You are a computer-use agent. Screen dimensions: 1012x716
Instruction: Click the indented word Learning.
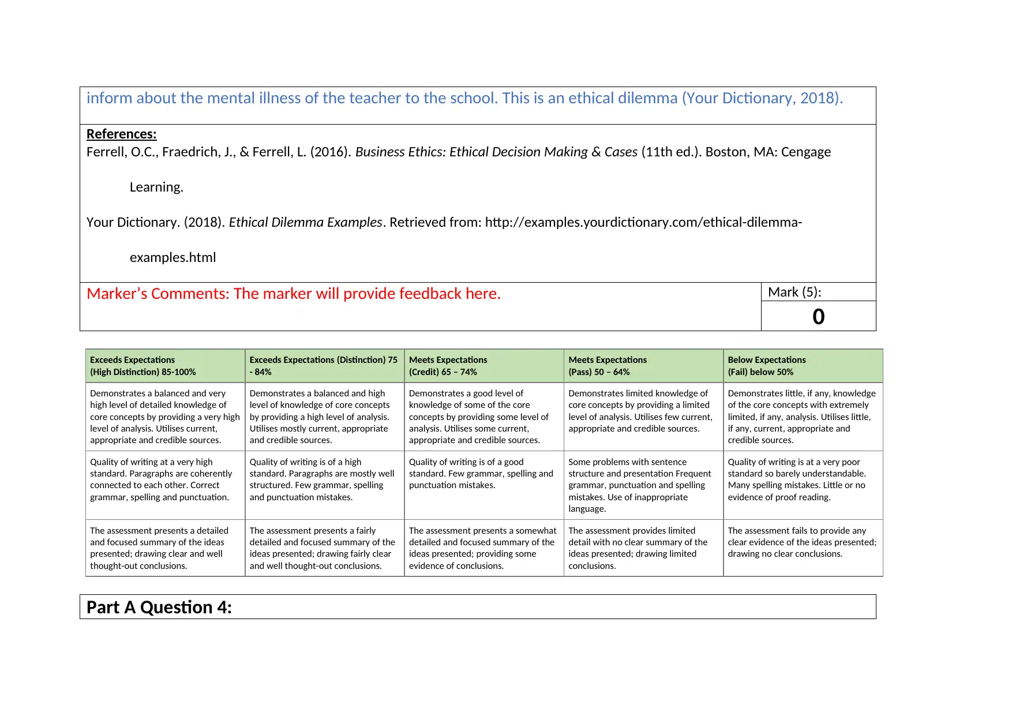pos(156,187)
